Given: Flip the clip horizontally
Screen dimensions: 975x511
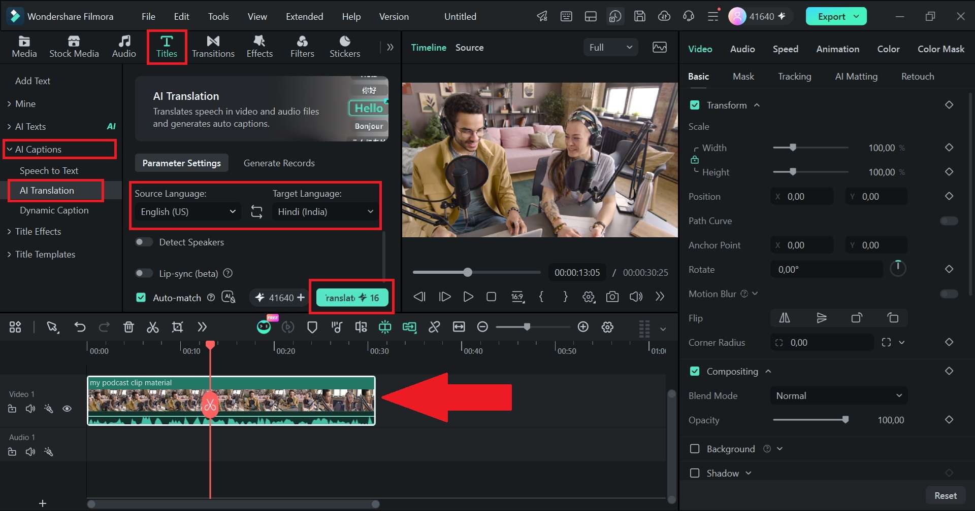Looking at the screenshot, I should (x=785, y=318).
